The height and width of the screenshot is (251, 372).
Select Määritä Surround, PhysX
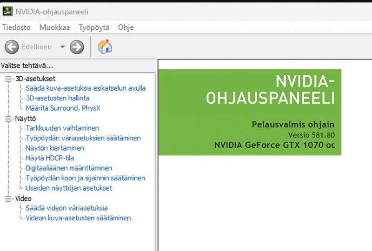click(63, 108)
